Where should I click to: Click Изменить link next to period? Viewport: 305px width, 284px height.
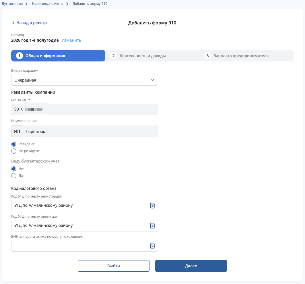[71, 40]
